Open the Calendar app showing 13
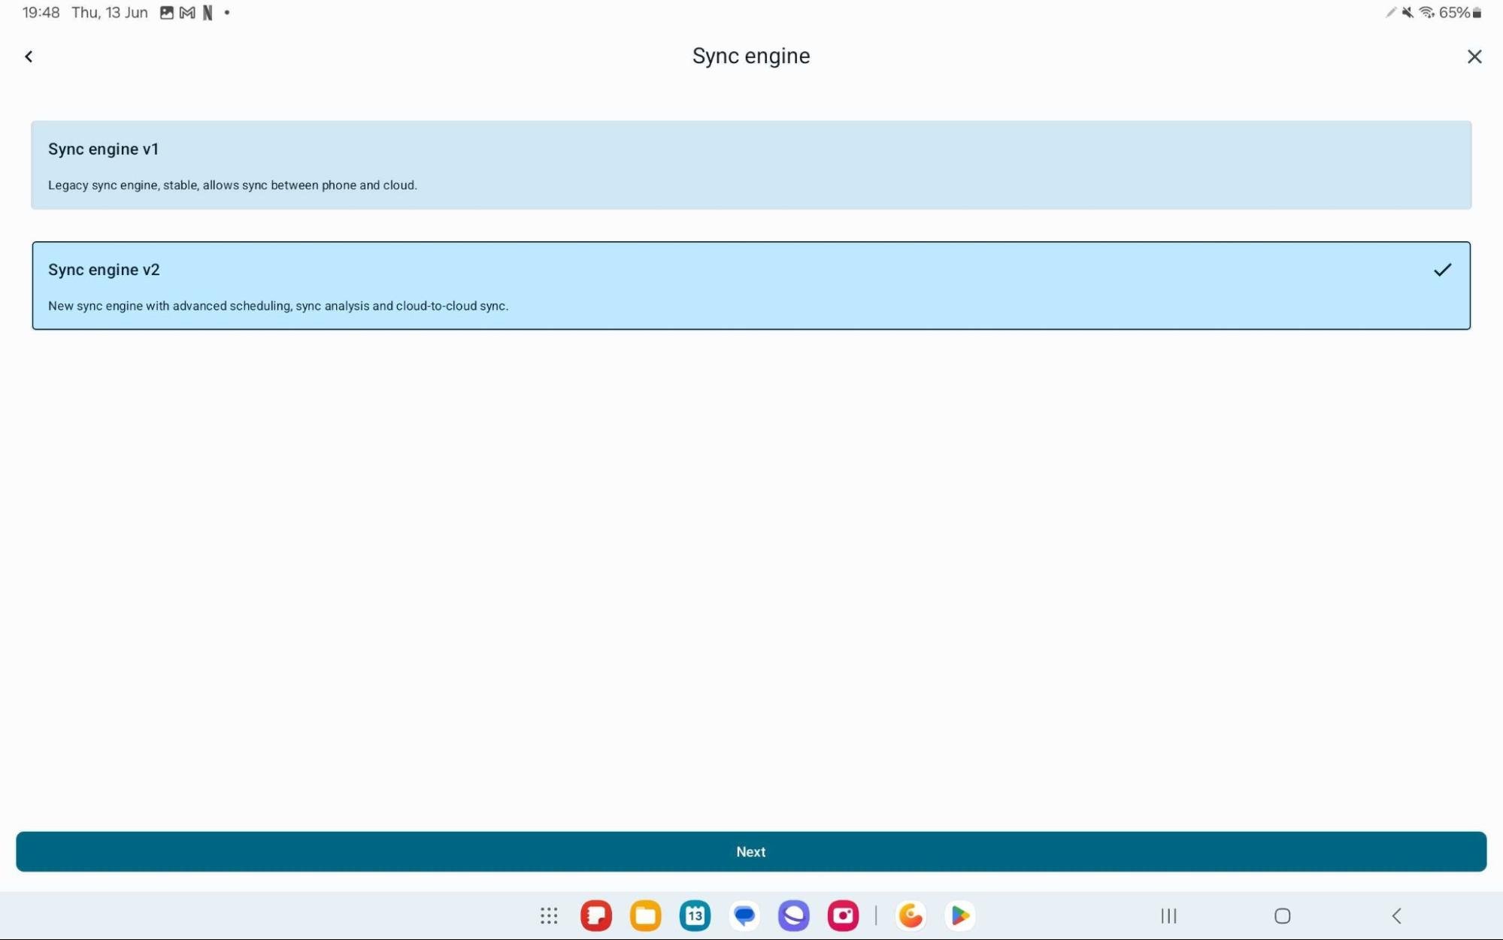Viewport: 1503px width, 940px height. tap(695, 915)
